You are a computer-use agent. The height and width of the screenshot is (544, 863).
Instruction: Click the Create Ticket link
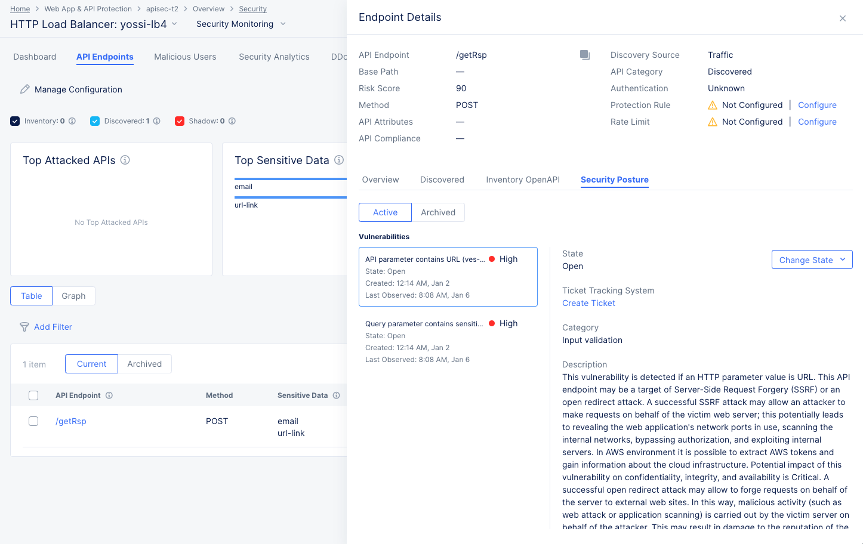click(588, 303)
